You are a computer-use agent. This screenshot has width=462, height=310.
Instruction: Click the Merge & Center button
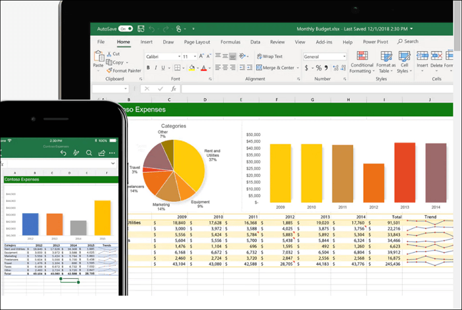(x=275, y=68)
